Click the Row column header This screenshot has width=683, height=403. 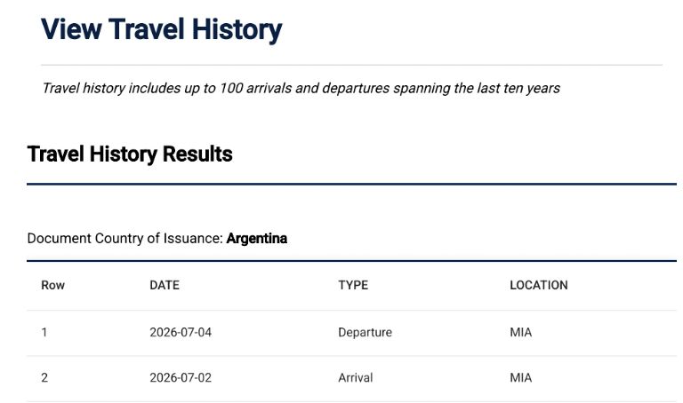pos(52,285)
